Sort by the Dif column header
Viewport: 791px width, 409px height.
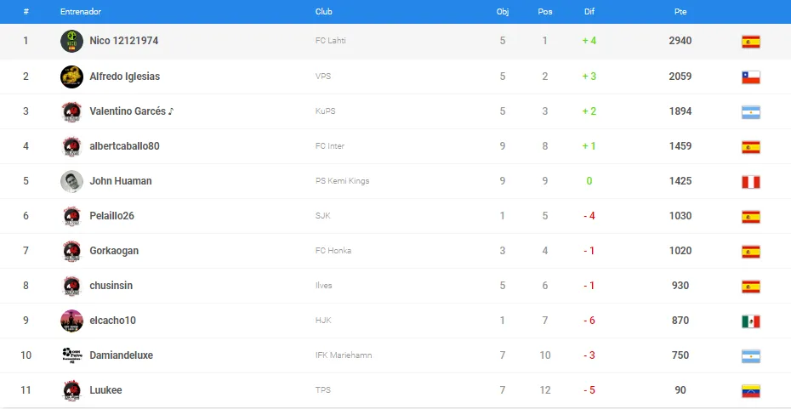589,12
